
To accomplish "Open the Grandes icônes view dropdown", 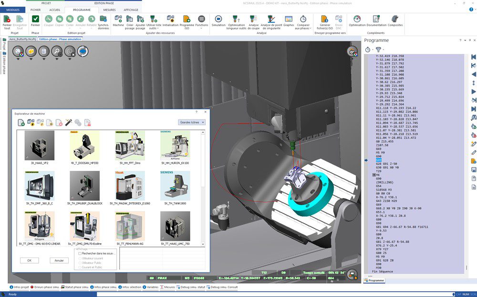I will tap(191, 122).
